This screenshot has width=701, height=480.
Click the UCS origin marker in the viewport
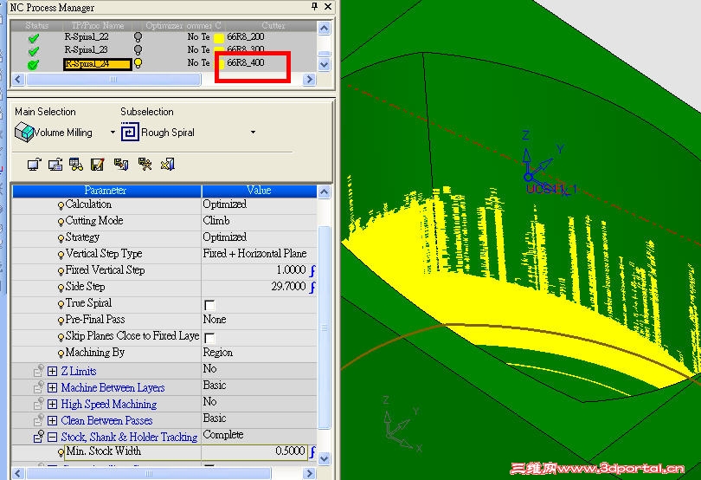coord(529,177)
